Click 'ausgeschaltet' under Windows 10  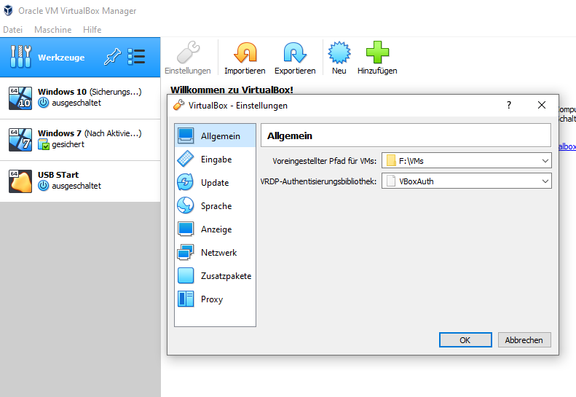point(76,103)
